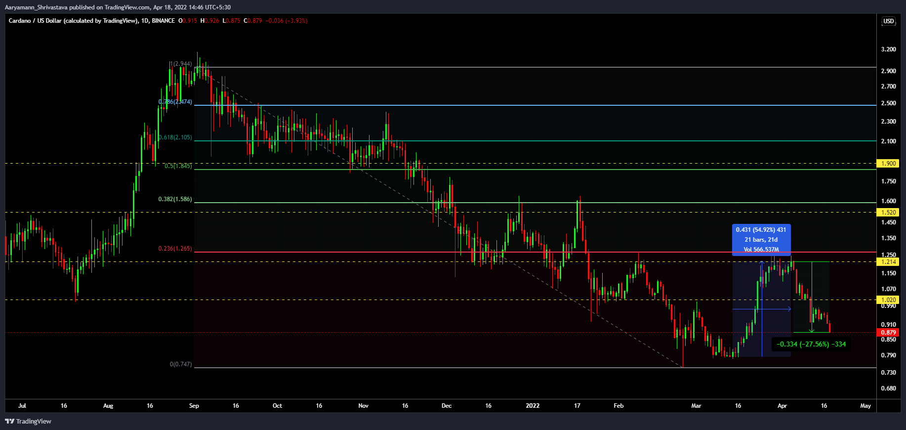Select the 0.618(2.105) Fibonacci level label

coord(175,137)
